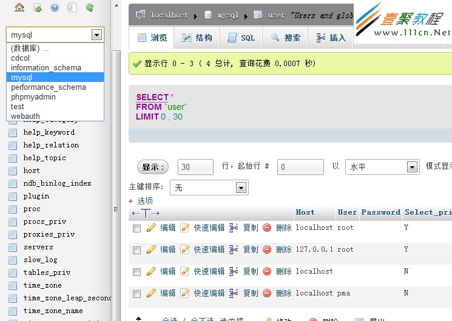The image size is (452, 321).
Task: Click pencil edit icon in 127.0.0.1 root row
Action: click(x=151, y=249)
